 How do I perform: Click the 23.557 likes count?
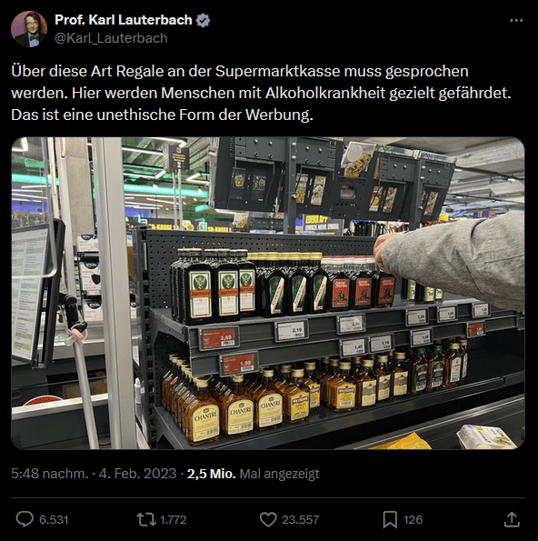click(x=300, y=519)
